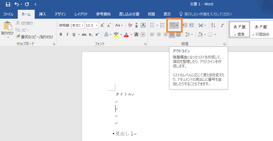The image size is (273, 141).
Task: Decrease font size with shrink A icon
Action: click(109, 26)
